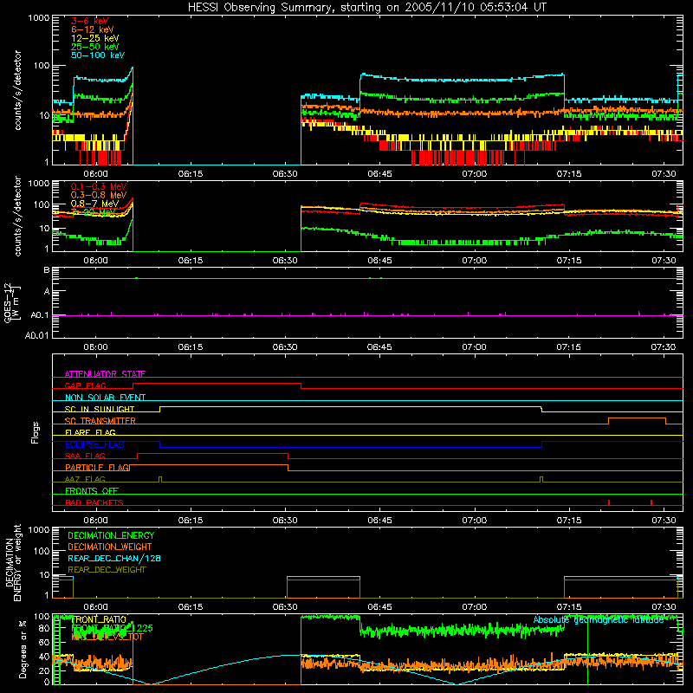
Task: Select the REAR_DEC_CHAN/128 legend label
Action: tap(114, 558)
